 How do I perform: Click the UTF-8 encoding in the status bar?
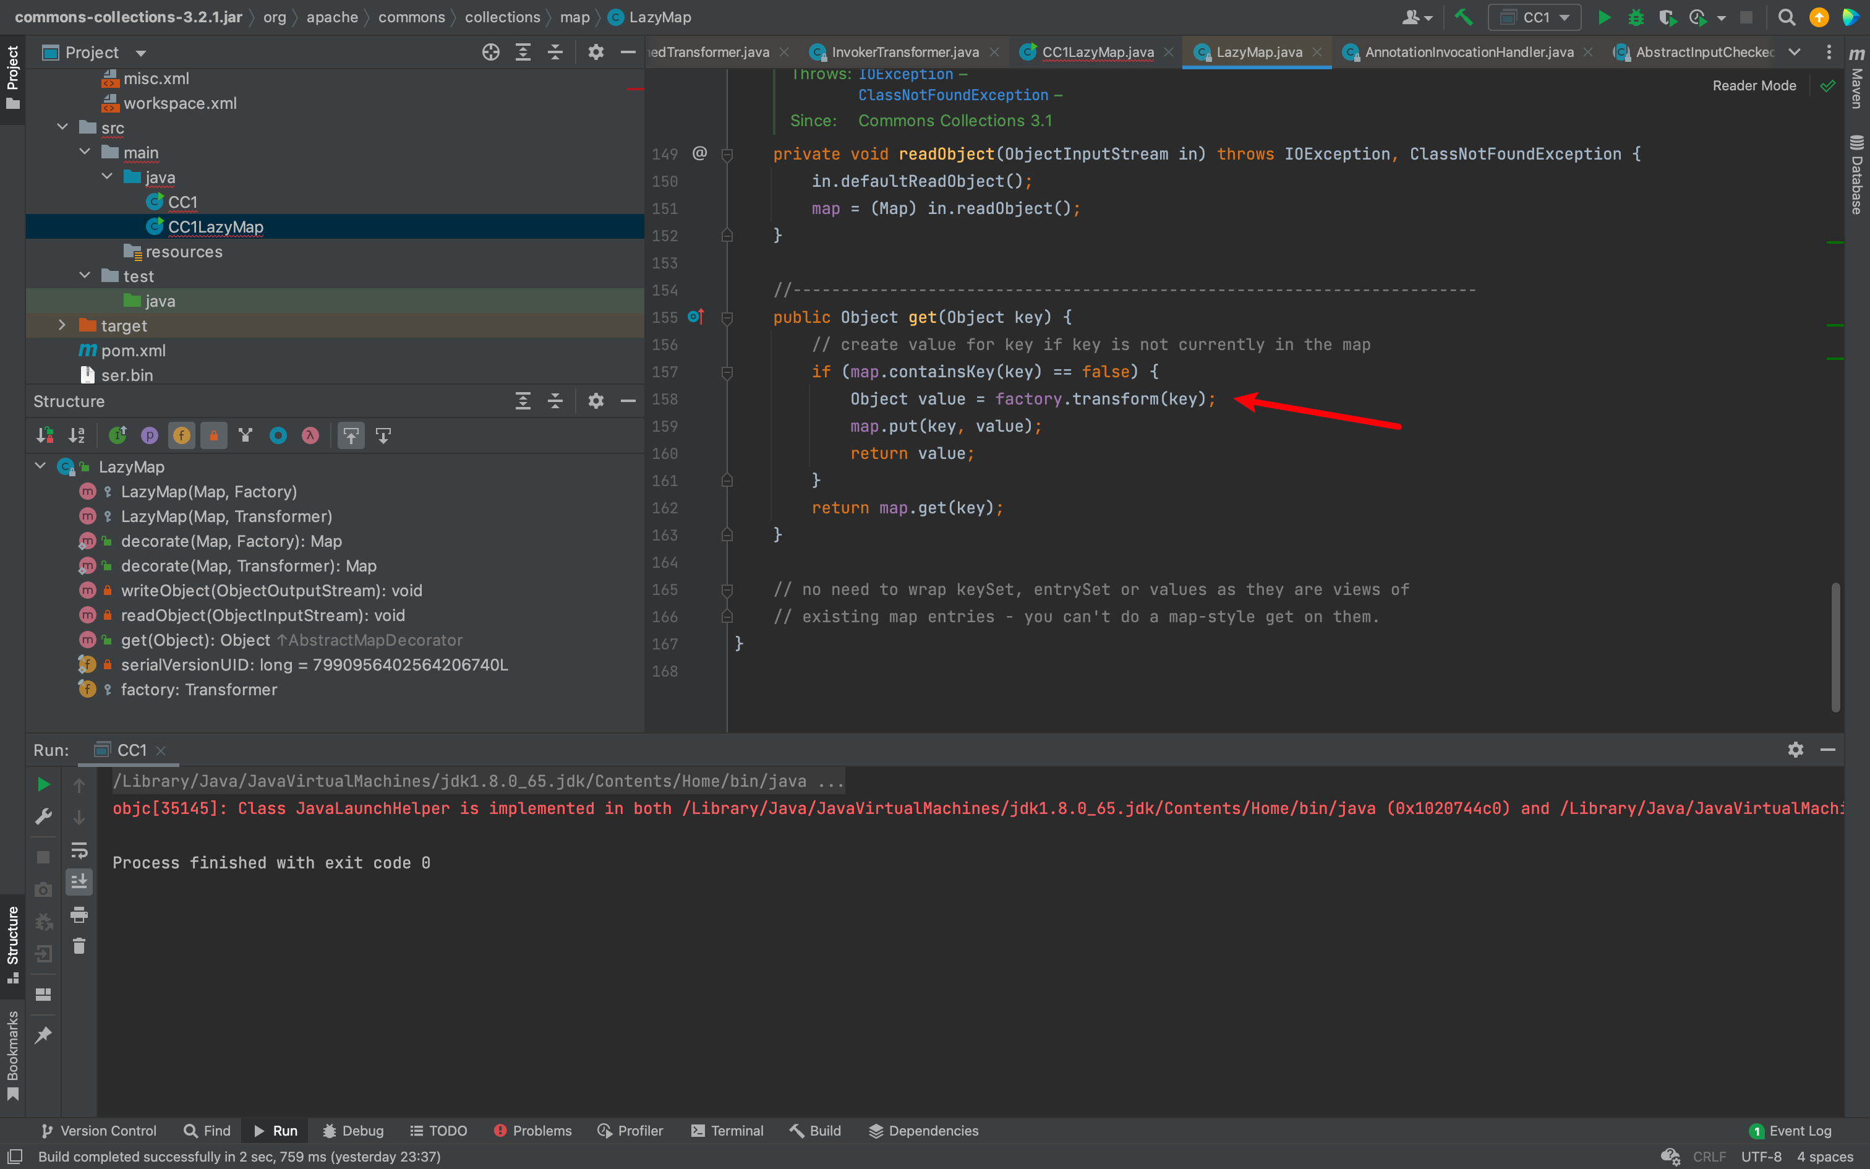(x=1761, y=1157)
